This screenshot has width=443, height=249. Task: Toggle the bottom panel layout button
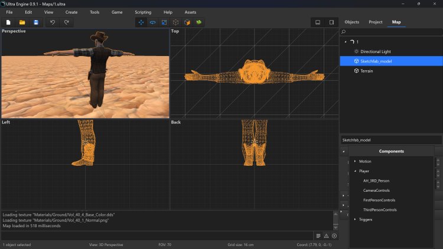(x=317, y=22)
